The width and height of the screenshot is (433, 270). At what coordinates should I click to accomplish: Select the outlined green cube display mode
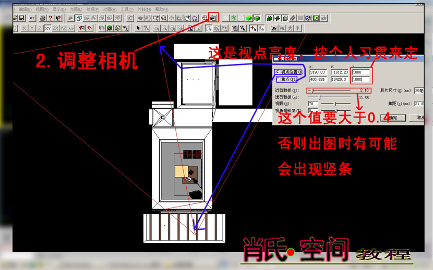click(257, 18)
